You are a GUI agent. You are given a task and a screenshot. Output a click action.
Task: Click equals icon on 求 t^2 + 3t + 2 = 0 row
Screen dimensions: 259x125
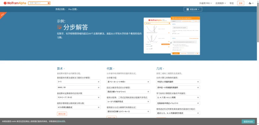[148, 82]
